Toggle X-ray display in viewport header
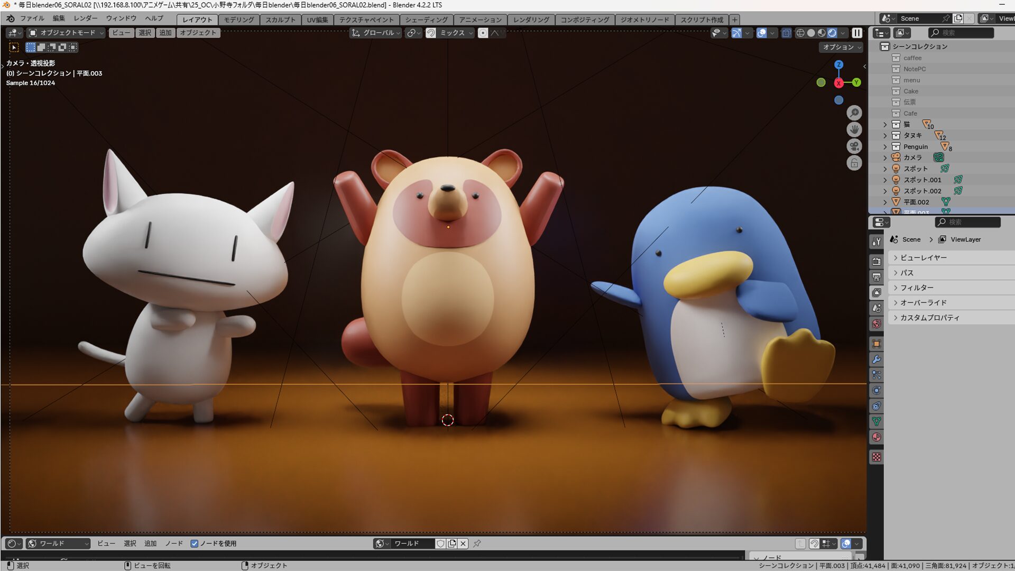1015x571 pixels. tap(786, 33)
